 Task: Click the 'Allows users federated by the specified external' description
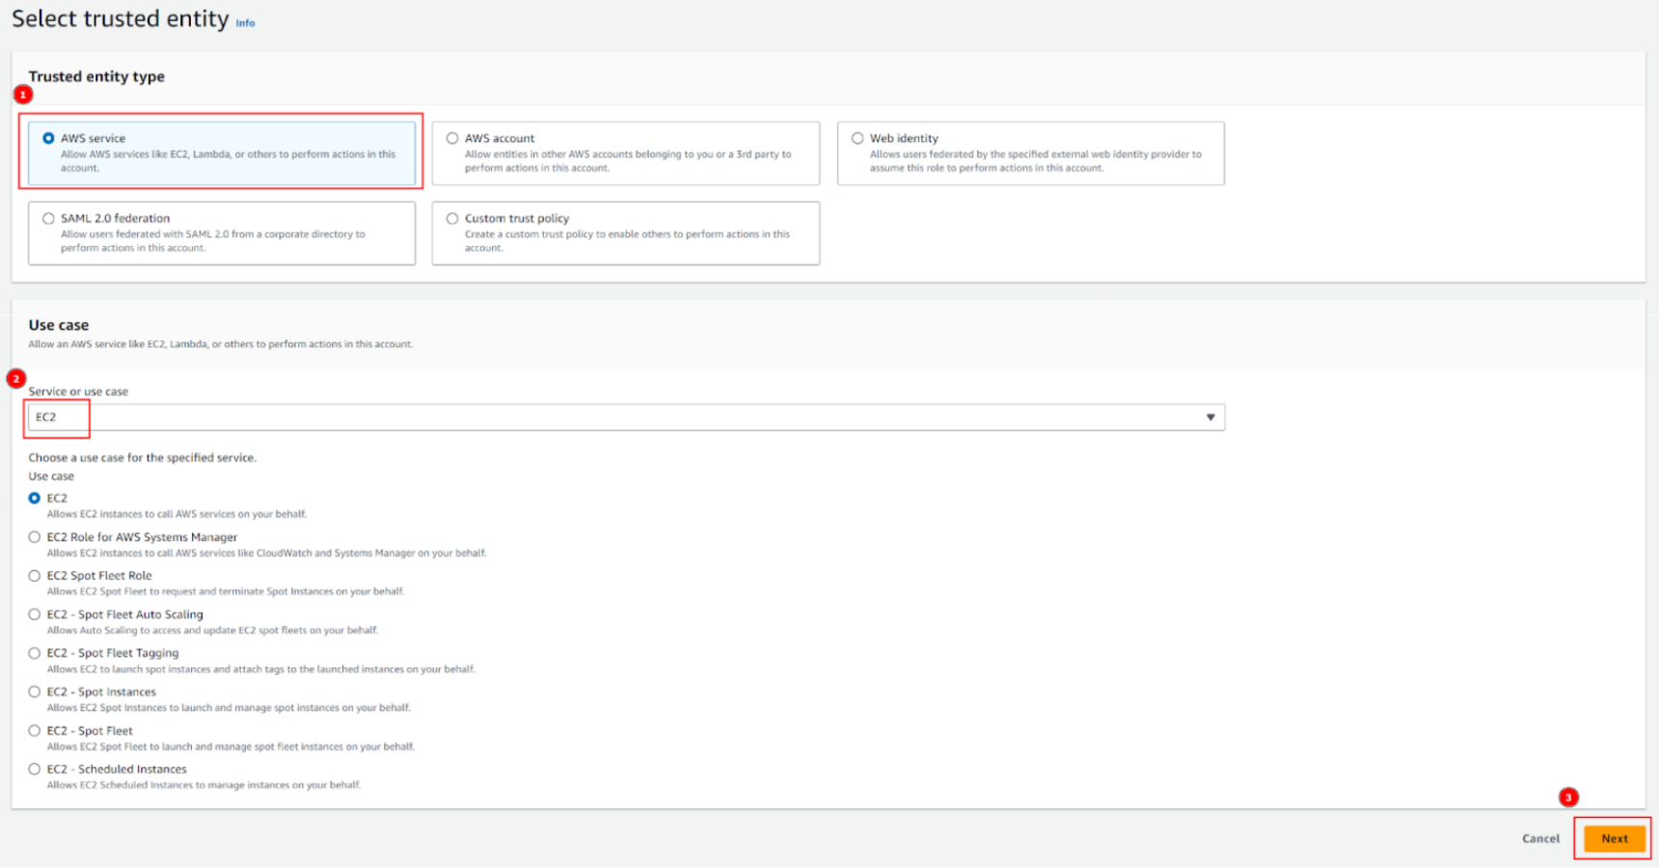pos(1036,161)
